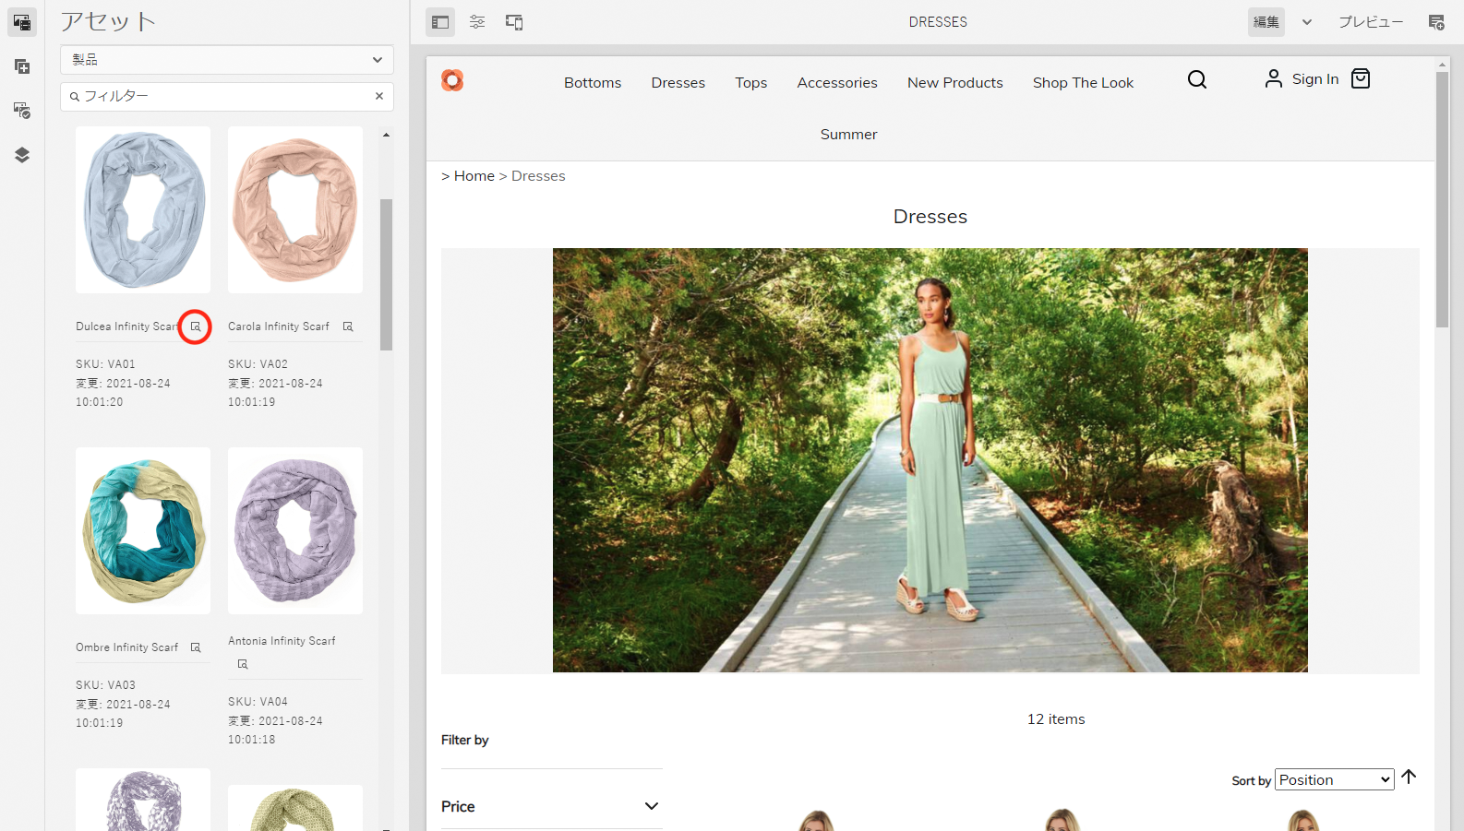Open the Shop The Look menu

pyautogui.click(x=1084, y=83)
